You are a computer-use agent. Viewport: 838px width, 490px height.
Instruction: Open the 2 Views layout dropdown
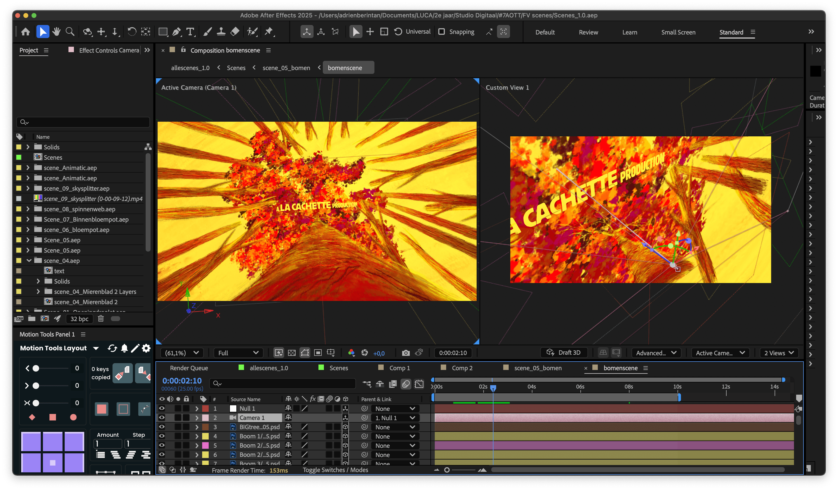click(778, 353)
